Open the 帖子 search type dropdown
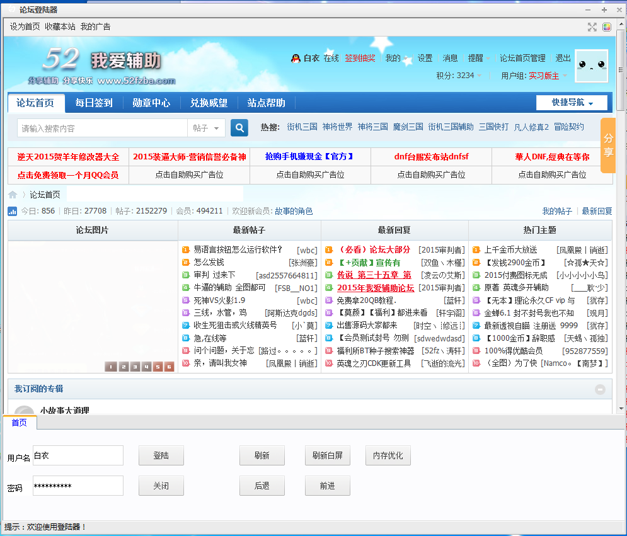 tap(206, 128)
